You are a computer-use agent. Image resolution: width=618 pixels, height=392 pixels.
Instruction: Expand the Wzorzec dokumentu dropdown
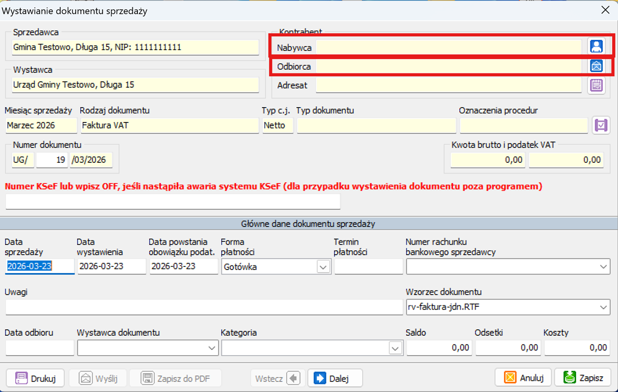coord(604,307)
